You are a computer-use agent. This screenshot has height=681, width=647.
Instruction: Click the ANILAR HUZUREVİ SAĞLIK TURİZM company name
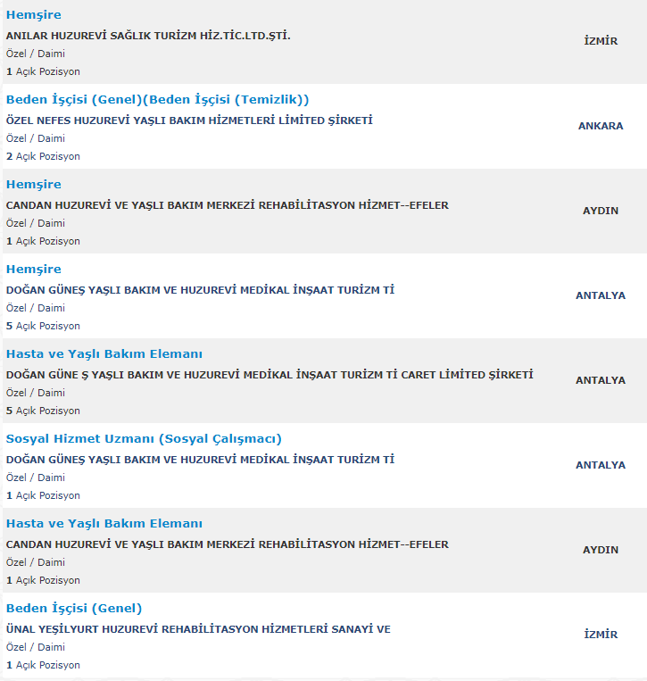click(148, 36)
